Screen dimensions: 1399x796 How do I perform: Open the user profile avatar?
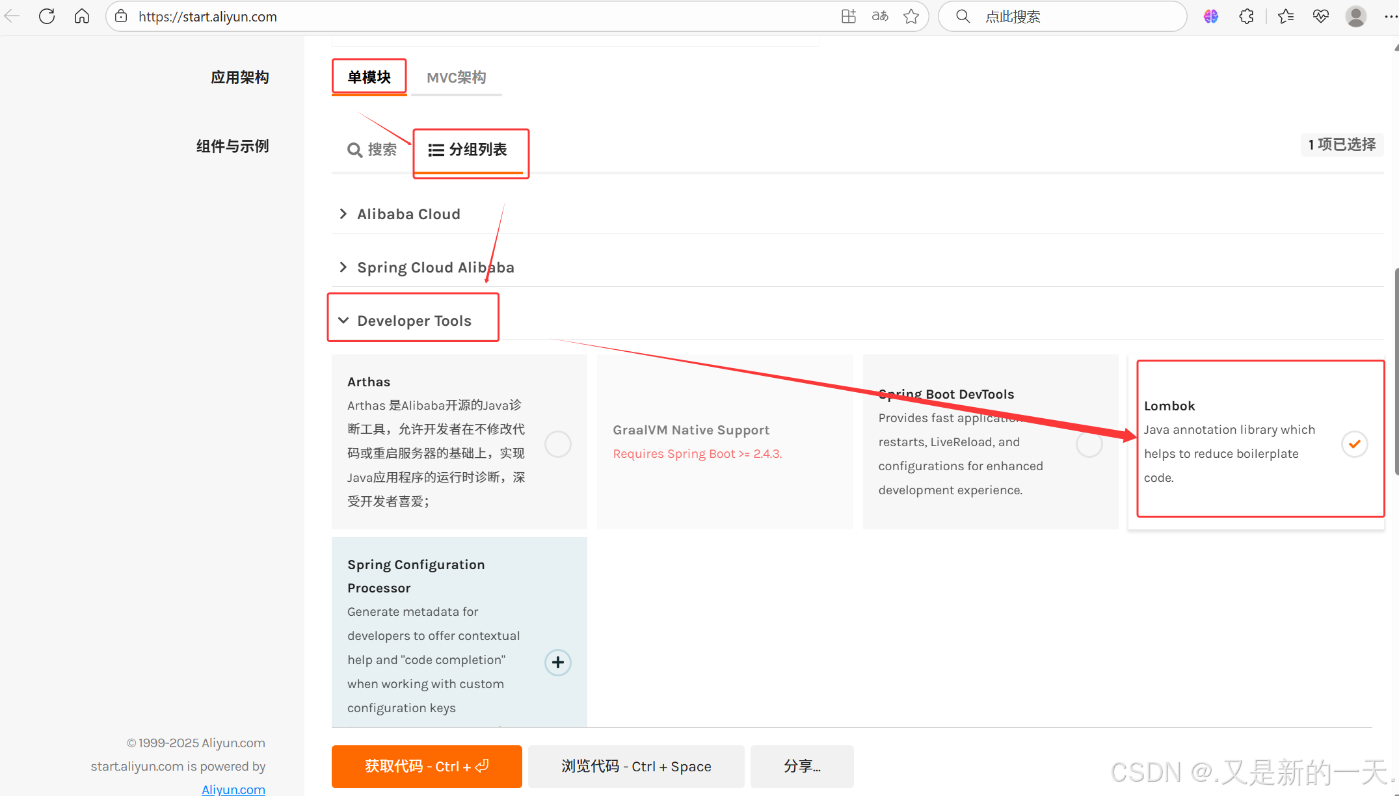(x=1356, y=16)
